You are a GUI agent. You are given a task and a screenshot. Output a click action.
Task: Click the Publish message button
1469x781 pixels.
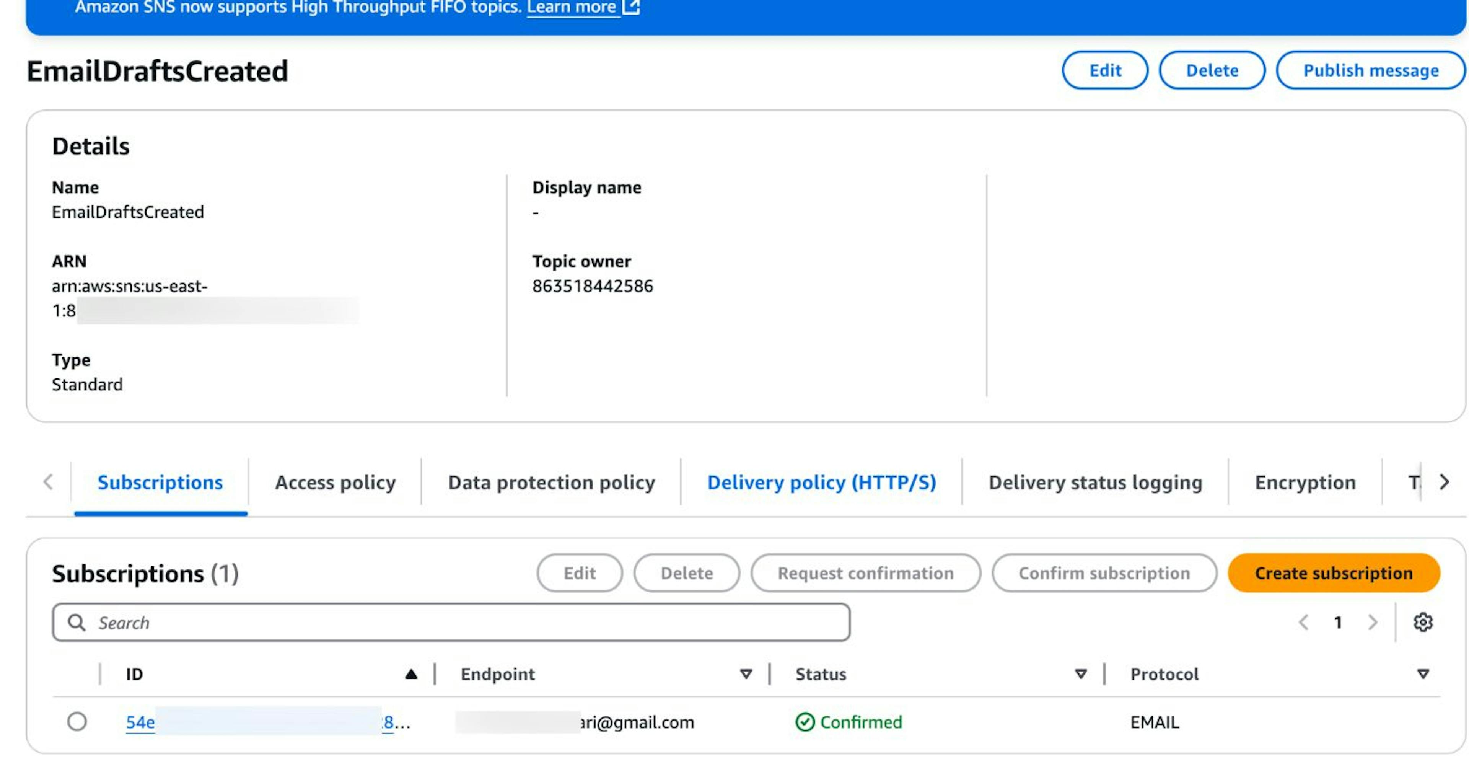[x=1370, y=70]
